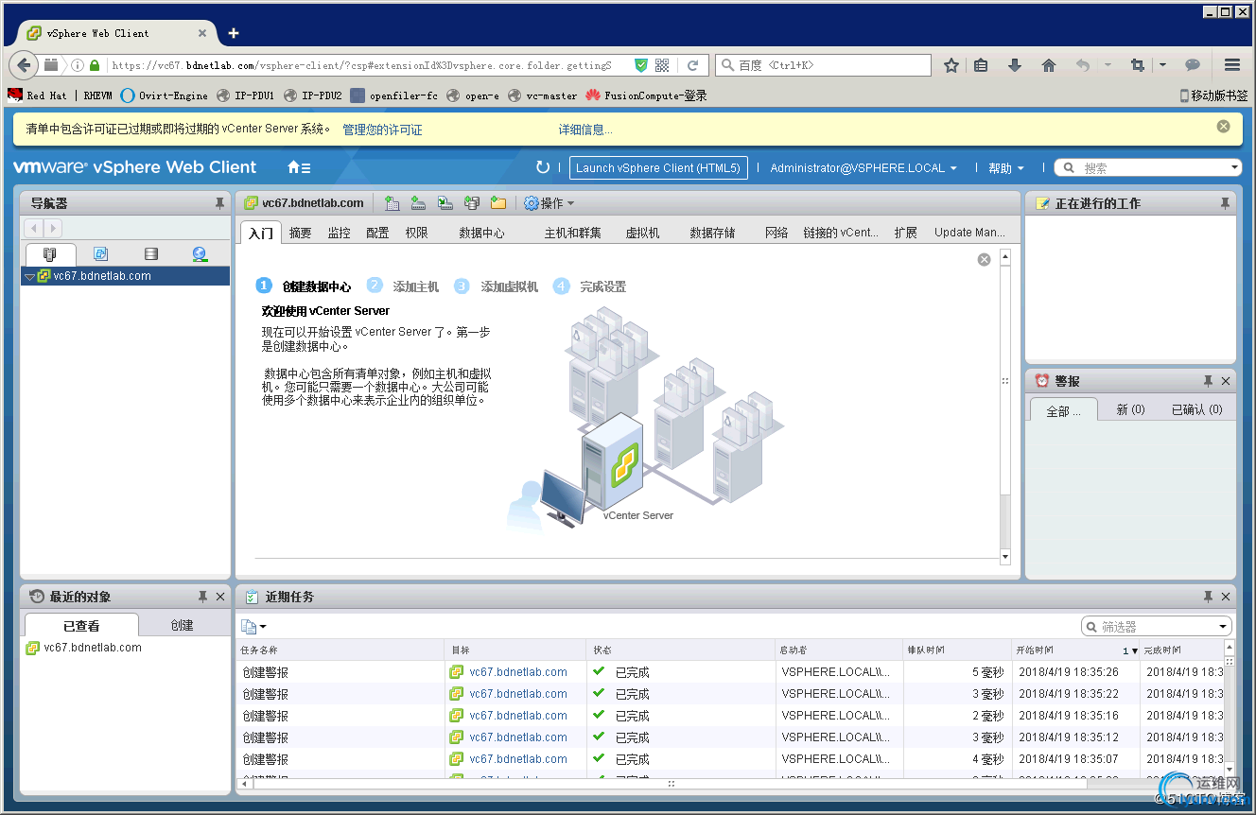
Task: Dismiss the license expiry warning banner
Action: point(1223,126)
